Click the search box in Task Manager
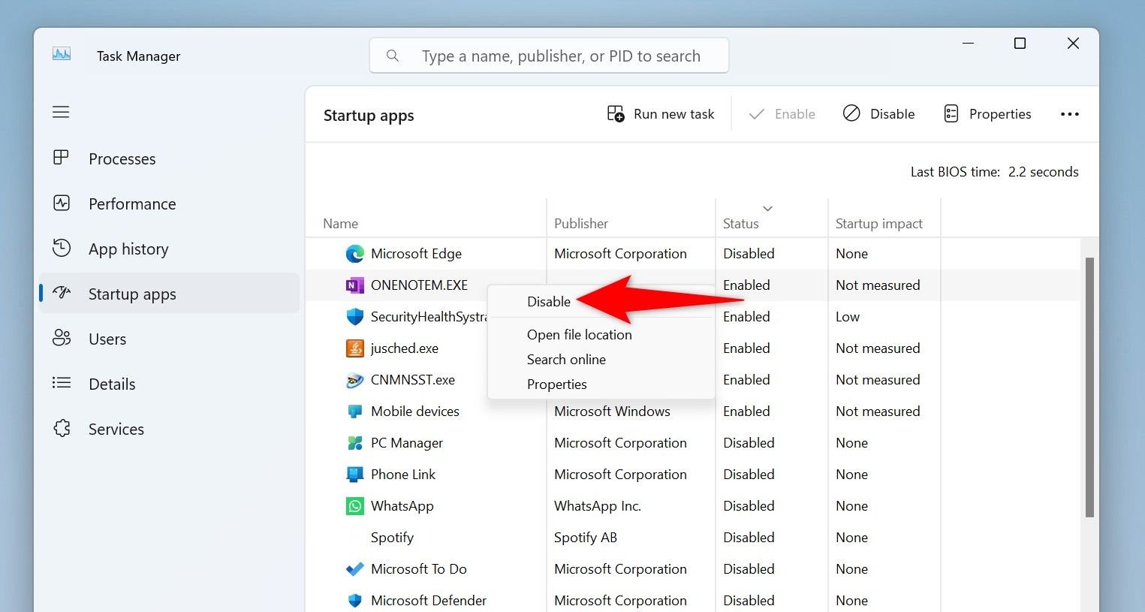Image resolution: width=1145 pixels, height=612 pixels. point(549,56)
